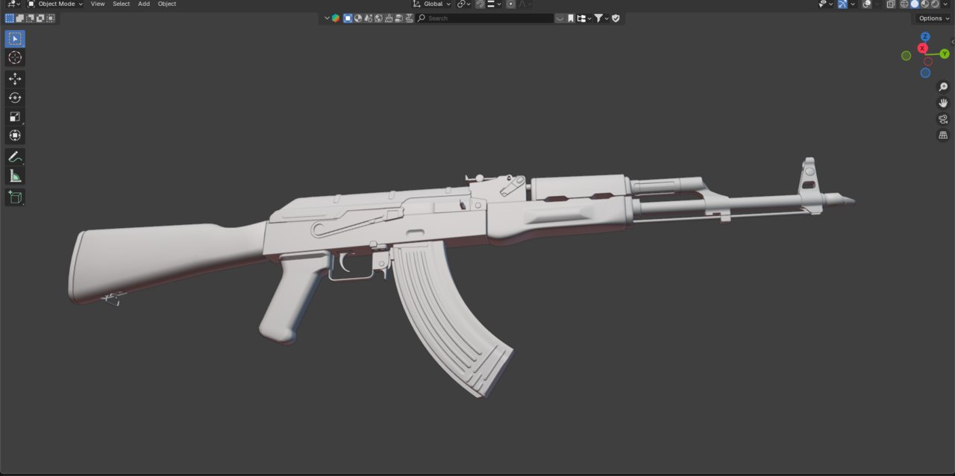Switch to Rendered viewport shading
This screenshot has height=476, width=955.
coord(935,4)
